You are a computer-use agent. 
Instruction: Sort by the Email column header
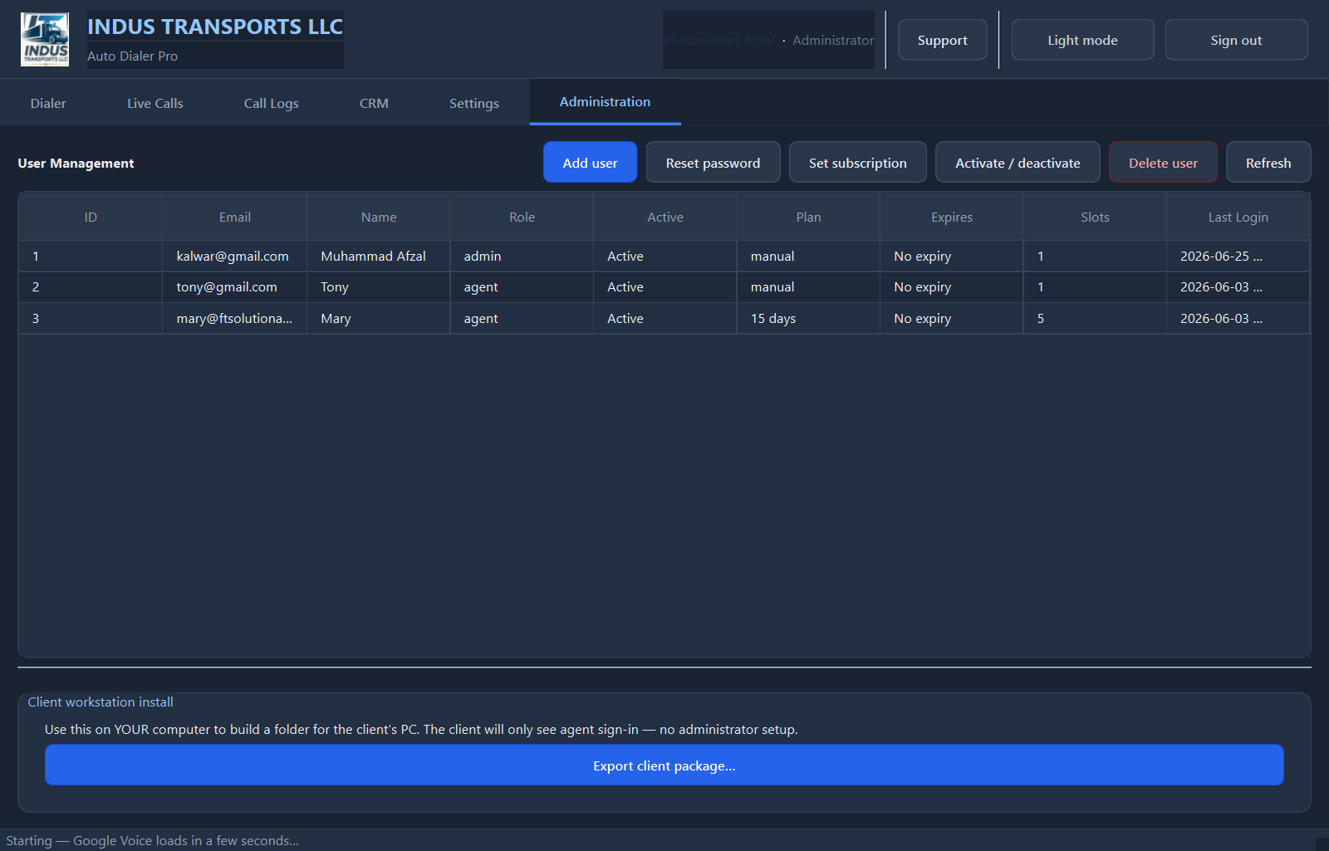click(x=235, y=217)
